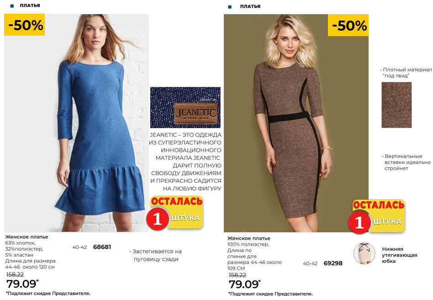Screen dimensions: 433x300
Task: Click the left -50% discount badge
Action: click(x=24, y=25)
